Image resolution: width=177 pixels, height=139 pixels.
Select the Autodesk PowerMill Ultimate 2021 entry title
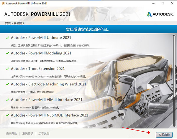pos(41,38)
